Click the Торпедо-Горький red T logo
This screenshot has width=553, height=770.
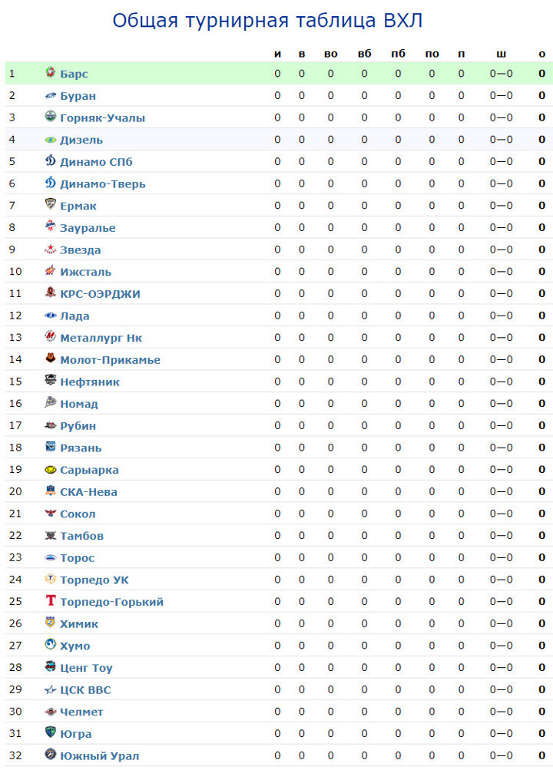coord(51,601)
